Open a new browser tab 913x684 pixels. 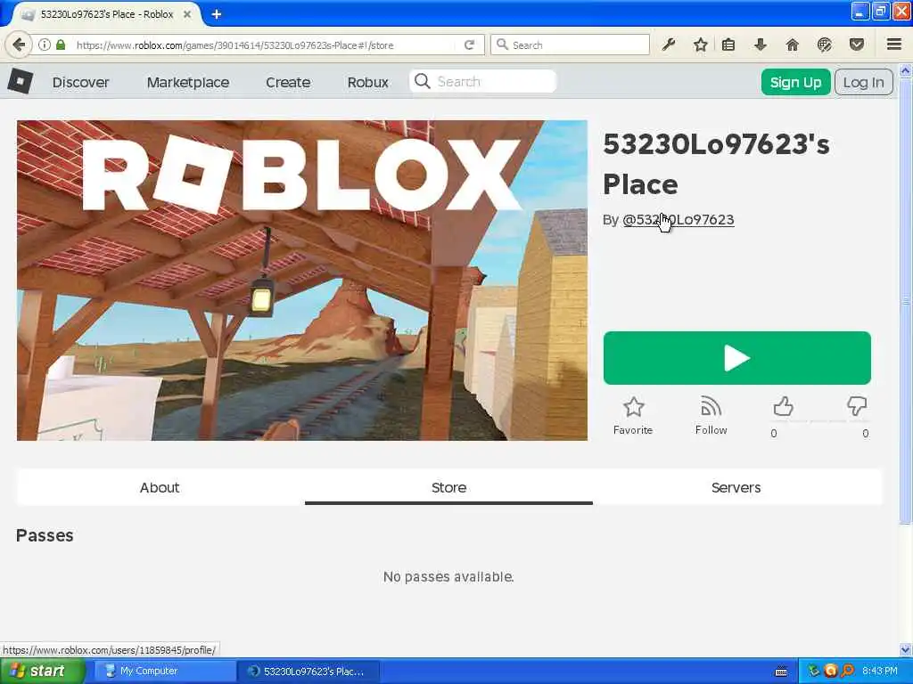pos(217,14)
